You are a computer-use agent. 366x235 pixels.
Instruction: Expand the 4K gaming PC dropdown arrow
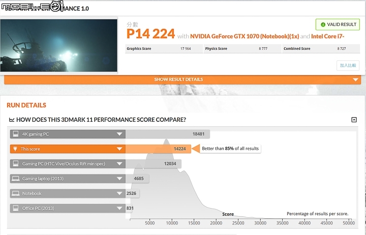point(119,134)
